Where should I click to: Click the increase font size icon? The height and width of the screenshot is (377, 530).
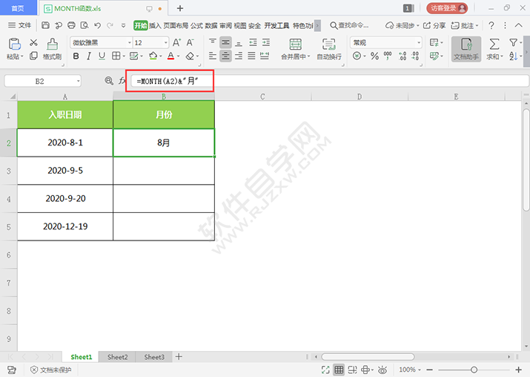(x=176, y=43)
